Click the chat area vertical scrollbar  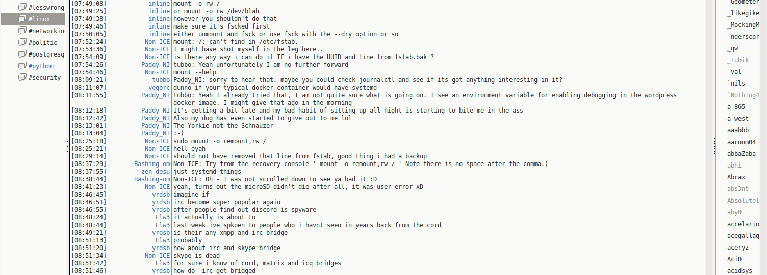coord(709,137)
